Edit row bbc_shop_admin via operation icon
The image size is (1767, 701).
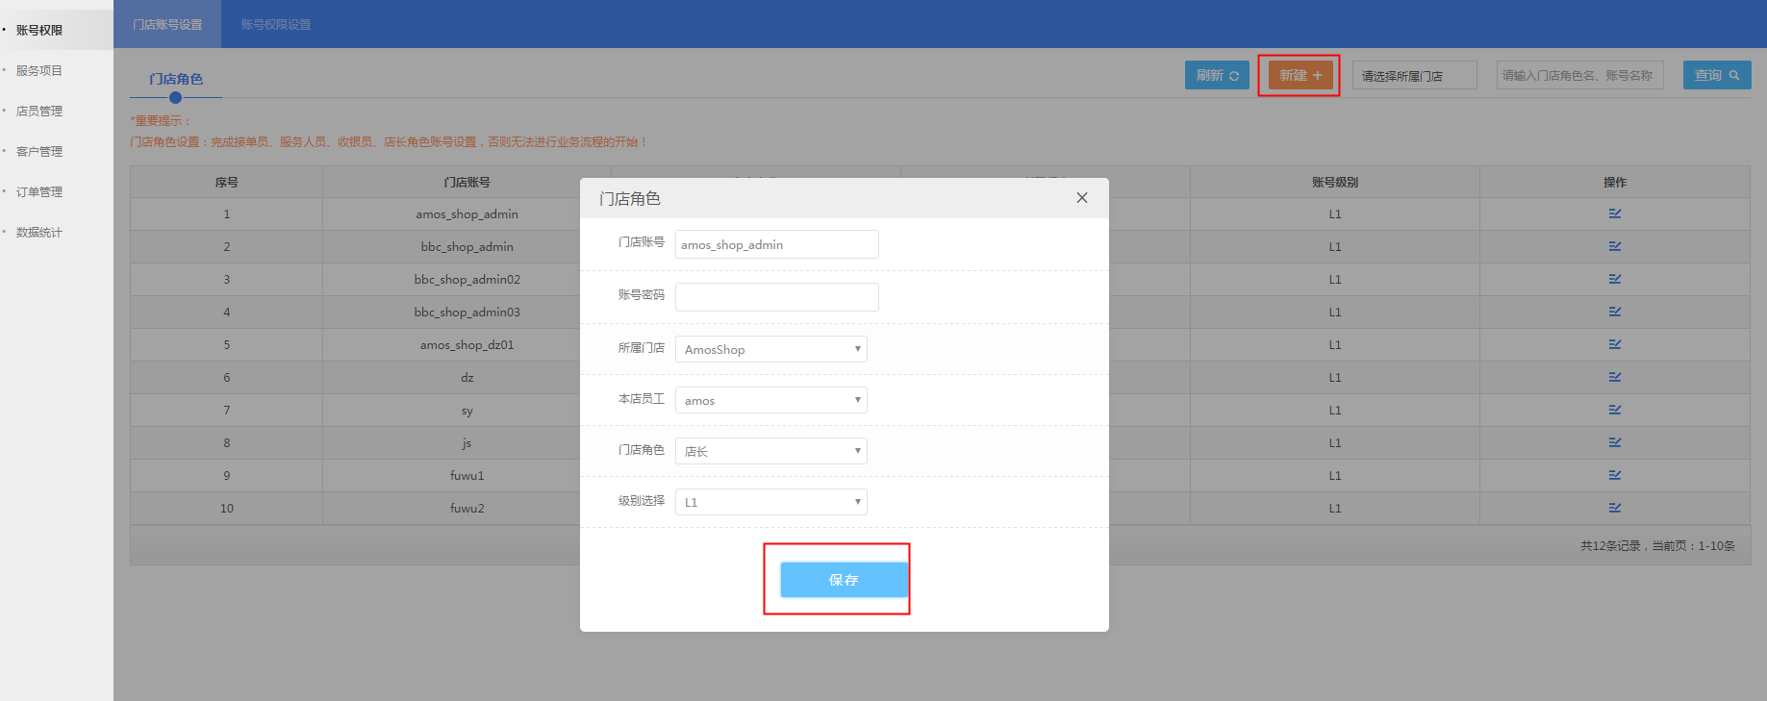1615,246
